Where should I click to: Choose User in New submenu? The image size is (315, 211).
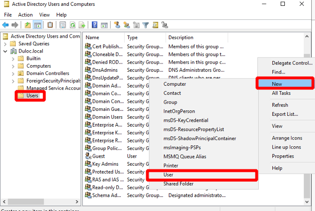point(202,175)
